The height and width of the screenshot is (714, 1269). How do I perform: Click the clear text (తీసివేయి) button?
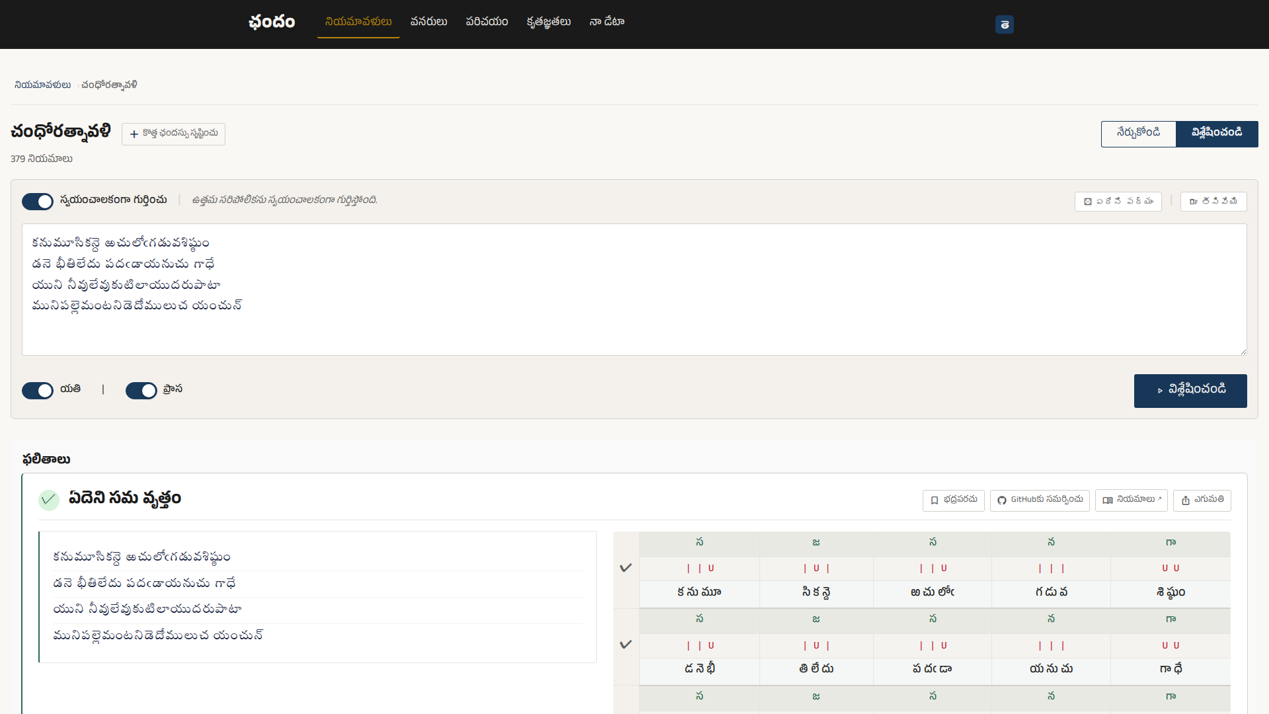[1213, 202]
